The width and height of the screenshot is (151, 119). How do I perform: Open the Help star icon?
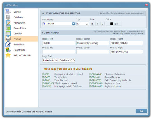8,55
